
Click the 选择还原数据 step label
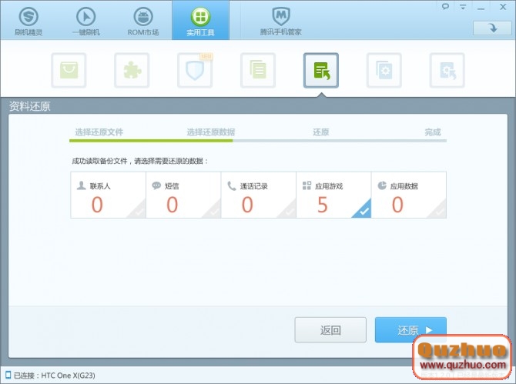click(211, 132)
